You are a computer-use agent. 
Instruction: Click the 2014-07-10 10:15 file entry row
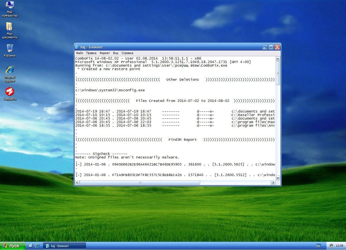(175, 115)
